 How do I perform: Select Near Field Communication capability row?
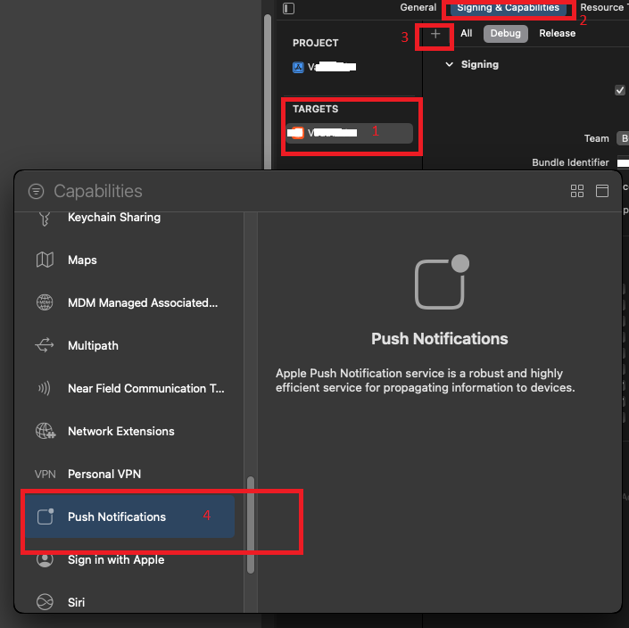[x=129, y=388]
